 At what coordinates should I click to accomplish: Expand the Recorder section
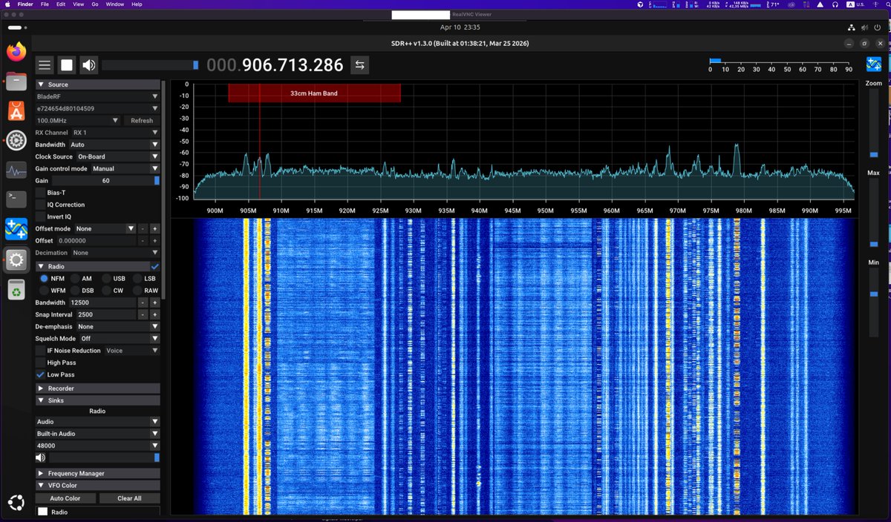[97, 389]
